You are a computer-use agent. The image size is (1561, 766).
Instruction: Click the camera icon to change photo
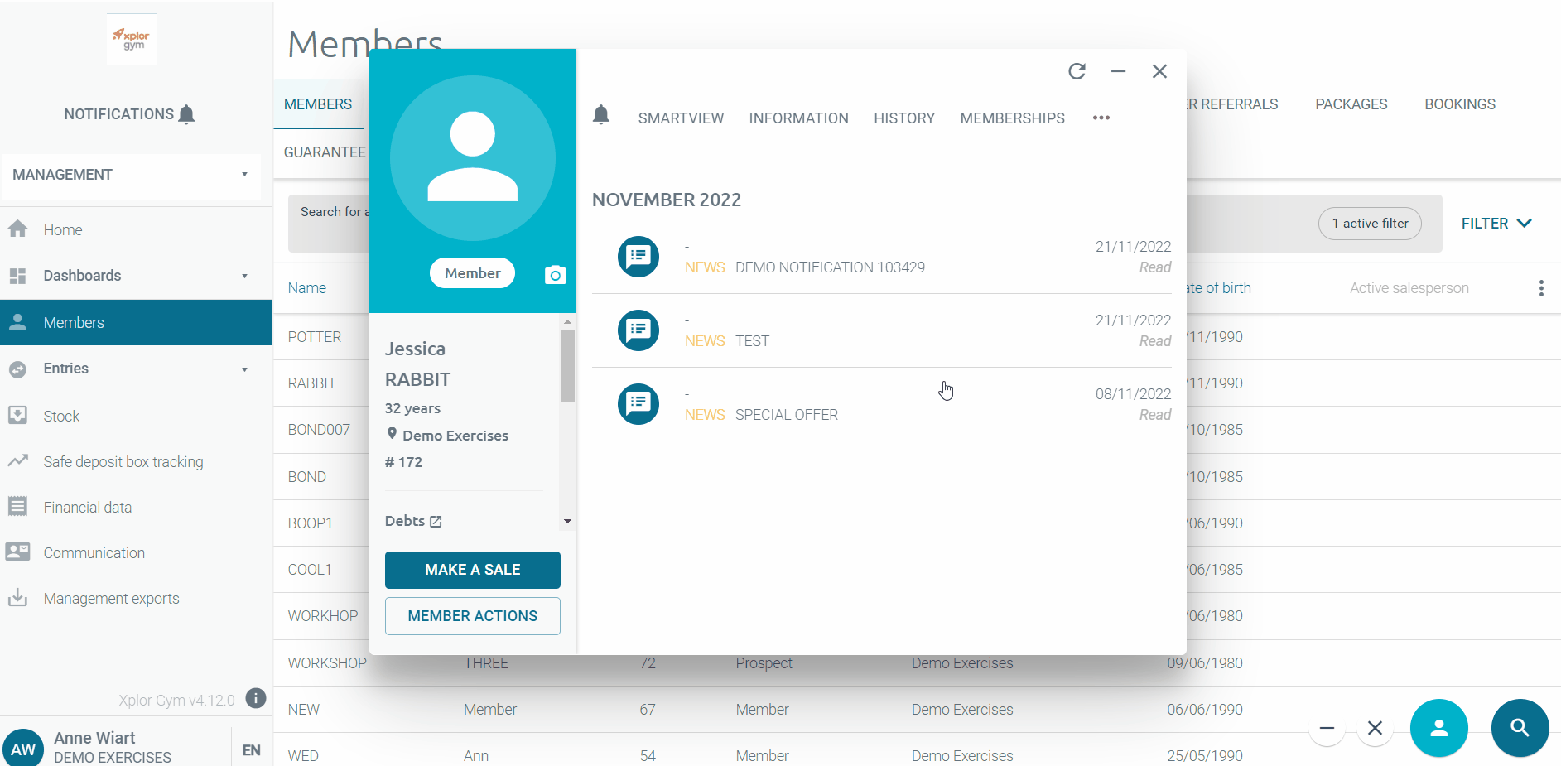[555, 275]
